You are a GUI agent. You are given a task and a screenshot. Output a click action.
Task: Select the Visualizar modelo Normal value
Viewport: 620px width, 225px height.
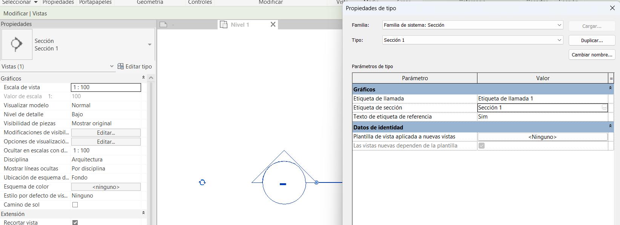pos(106,105)
